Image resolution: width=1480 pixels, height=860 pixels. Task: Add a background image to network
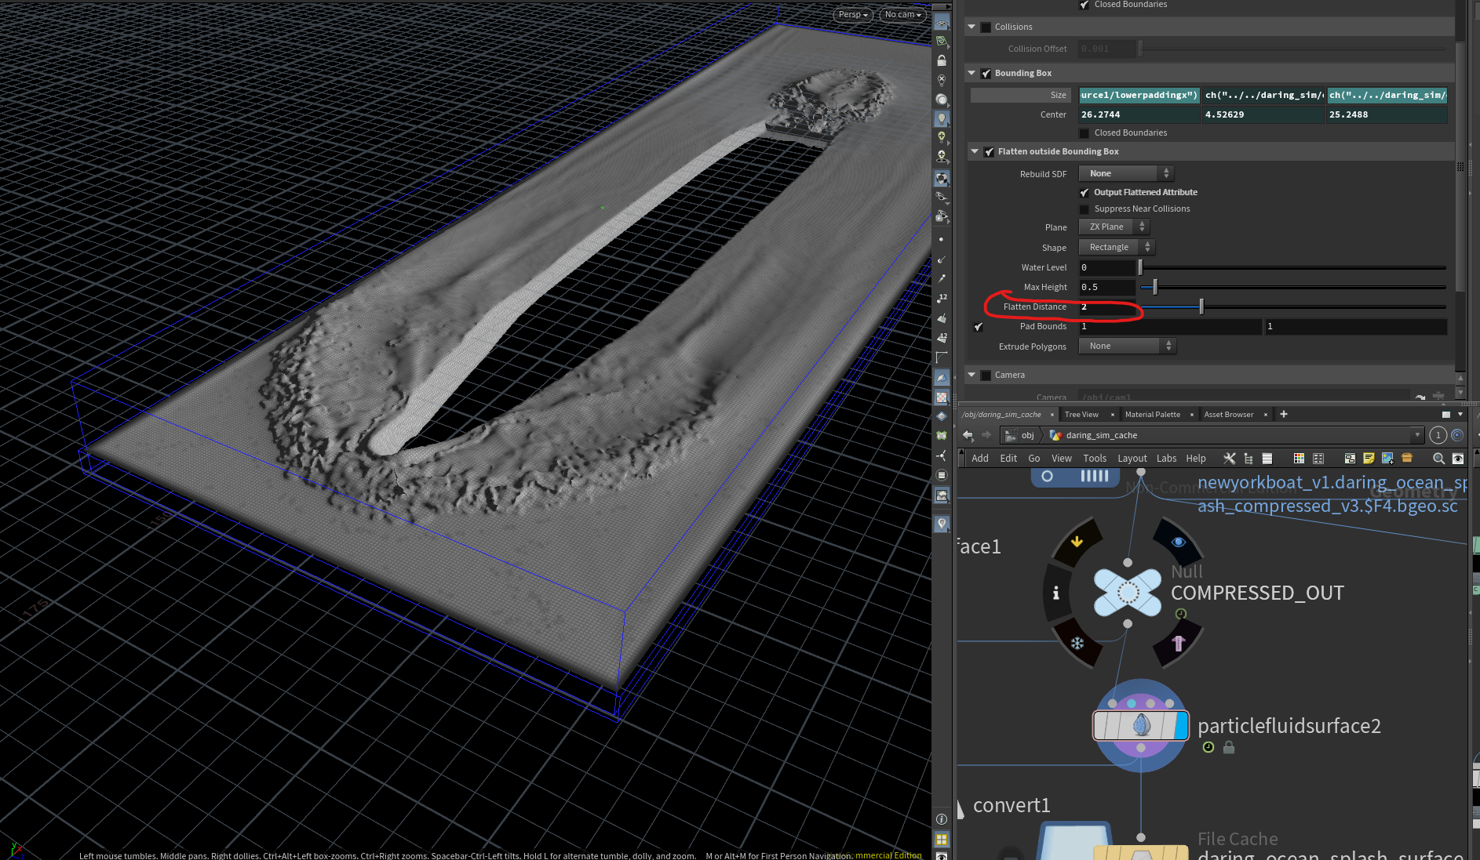coord(1387,459)
